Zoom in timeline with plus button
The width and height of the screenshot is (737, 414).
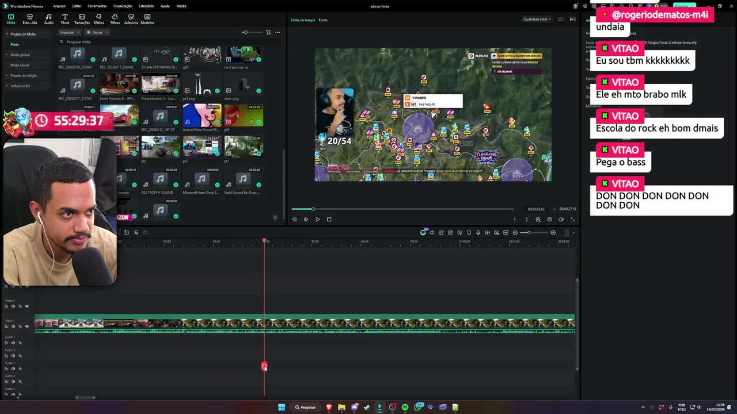click(553, 232)
